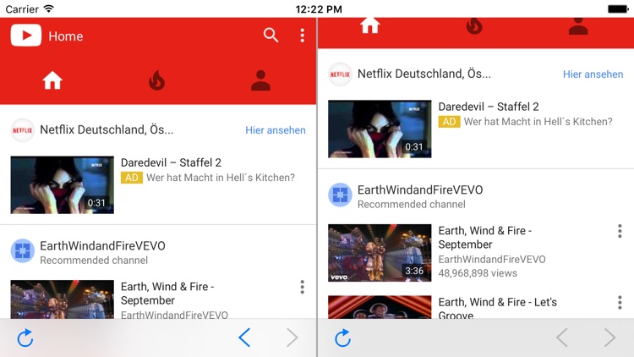The height and width of the screenshot is (357, 634).
Task: Select 'Daredevil – Staffel 2' title in right pane
Action: coord(489,107)
